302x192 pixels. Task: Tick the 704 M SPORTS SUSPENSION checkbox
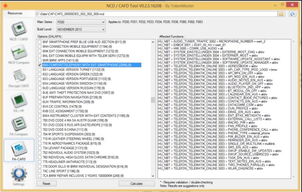click(40, 134)
